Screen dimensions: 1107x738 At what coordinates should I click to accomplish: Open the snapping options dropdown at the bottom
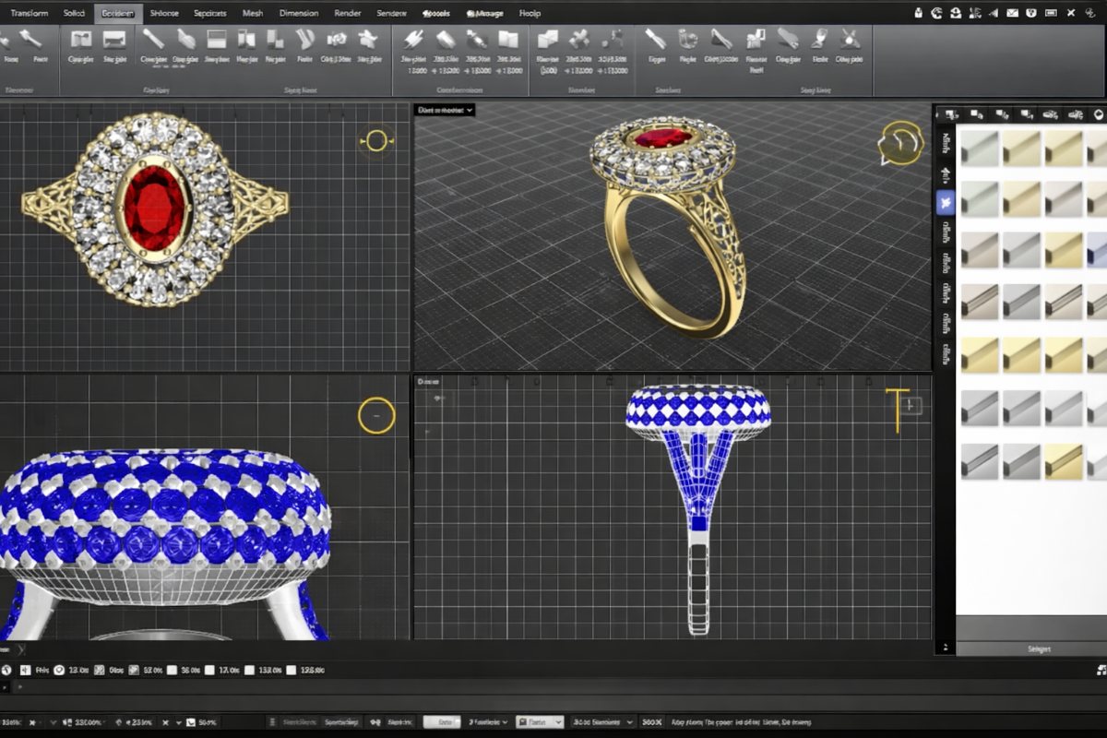click(x=539, y=720)
